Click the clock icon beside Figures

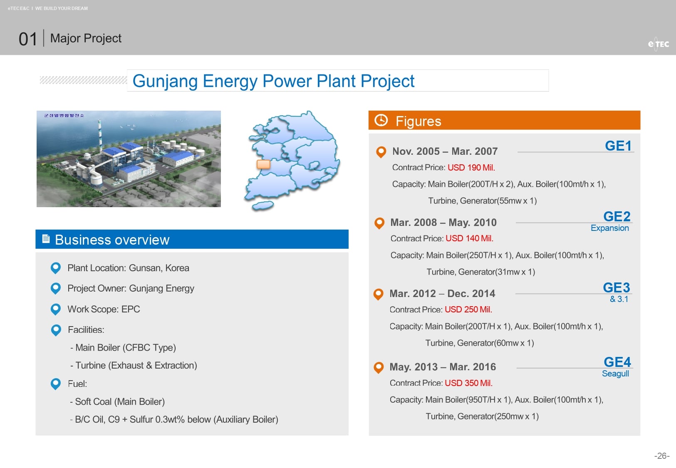pyautogui.click(x=381, y=120)
